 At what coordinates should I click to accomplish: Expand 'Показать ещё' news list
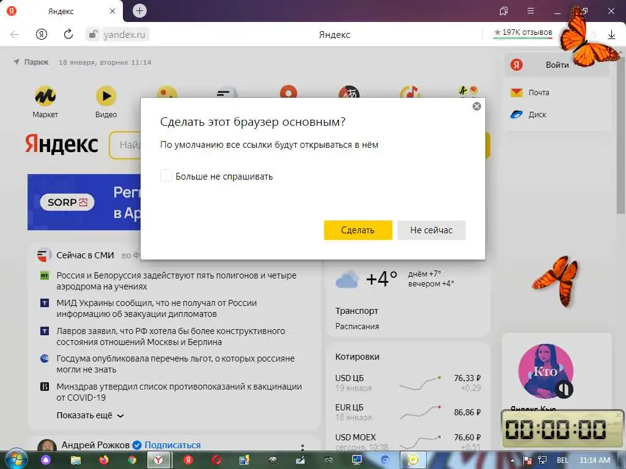[x=90, y=415]
